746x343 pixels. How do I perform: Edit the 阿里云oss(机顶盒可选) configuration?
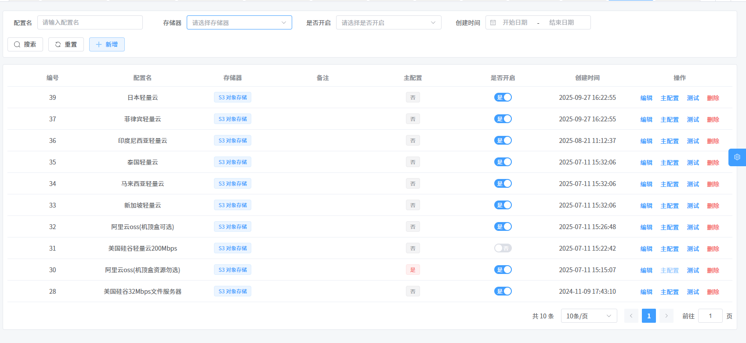(x=646, y=227)
